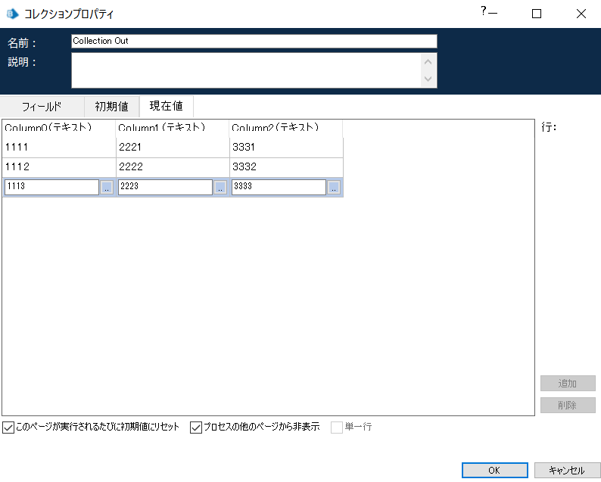Viewport: 601px width, 482px height.
Task: Click the input field with value 3333
Action: [279, 188]
